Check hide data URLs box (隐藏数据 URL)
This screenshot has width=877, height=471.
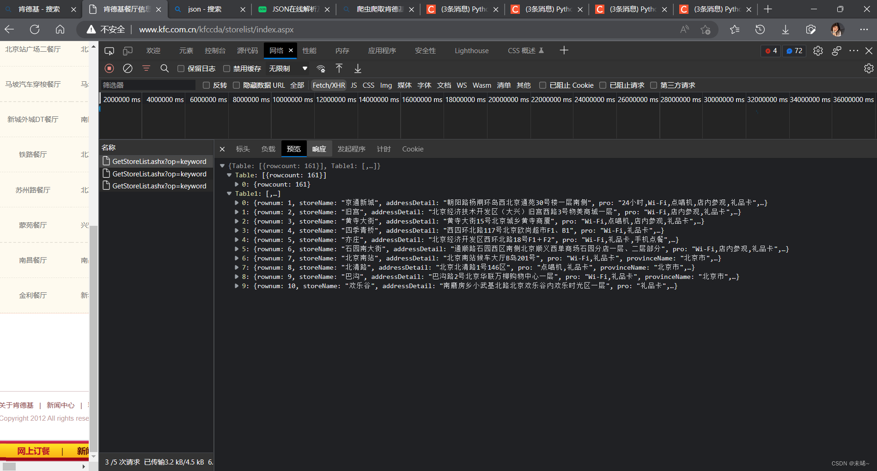pyautogui.click(x=237, y=85)
